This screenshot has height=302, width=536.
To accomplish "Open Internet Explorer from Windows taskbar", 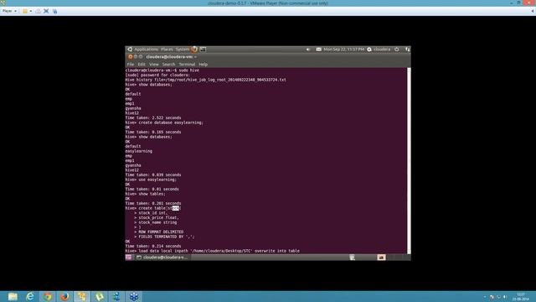I will point(30,296).
